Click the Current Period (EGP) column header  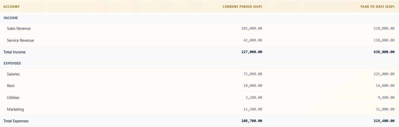pos(242,7)
